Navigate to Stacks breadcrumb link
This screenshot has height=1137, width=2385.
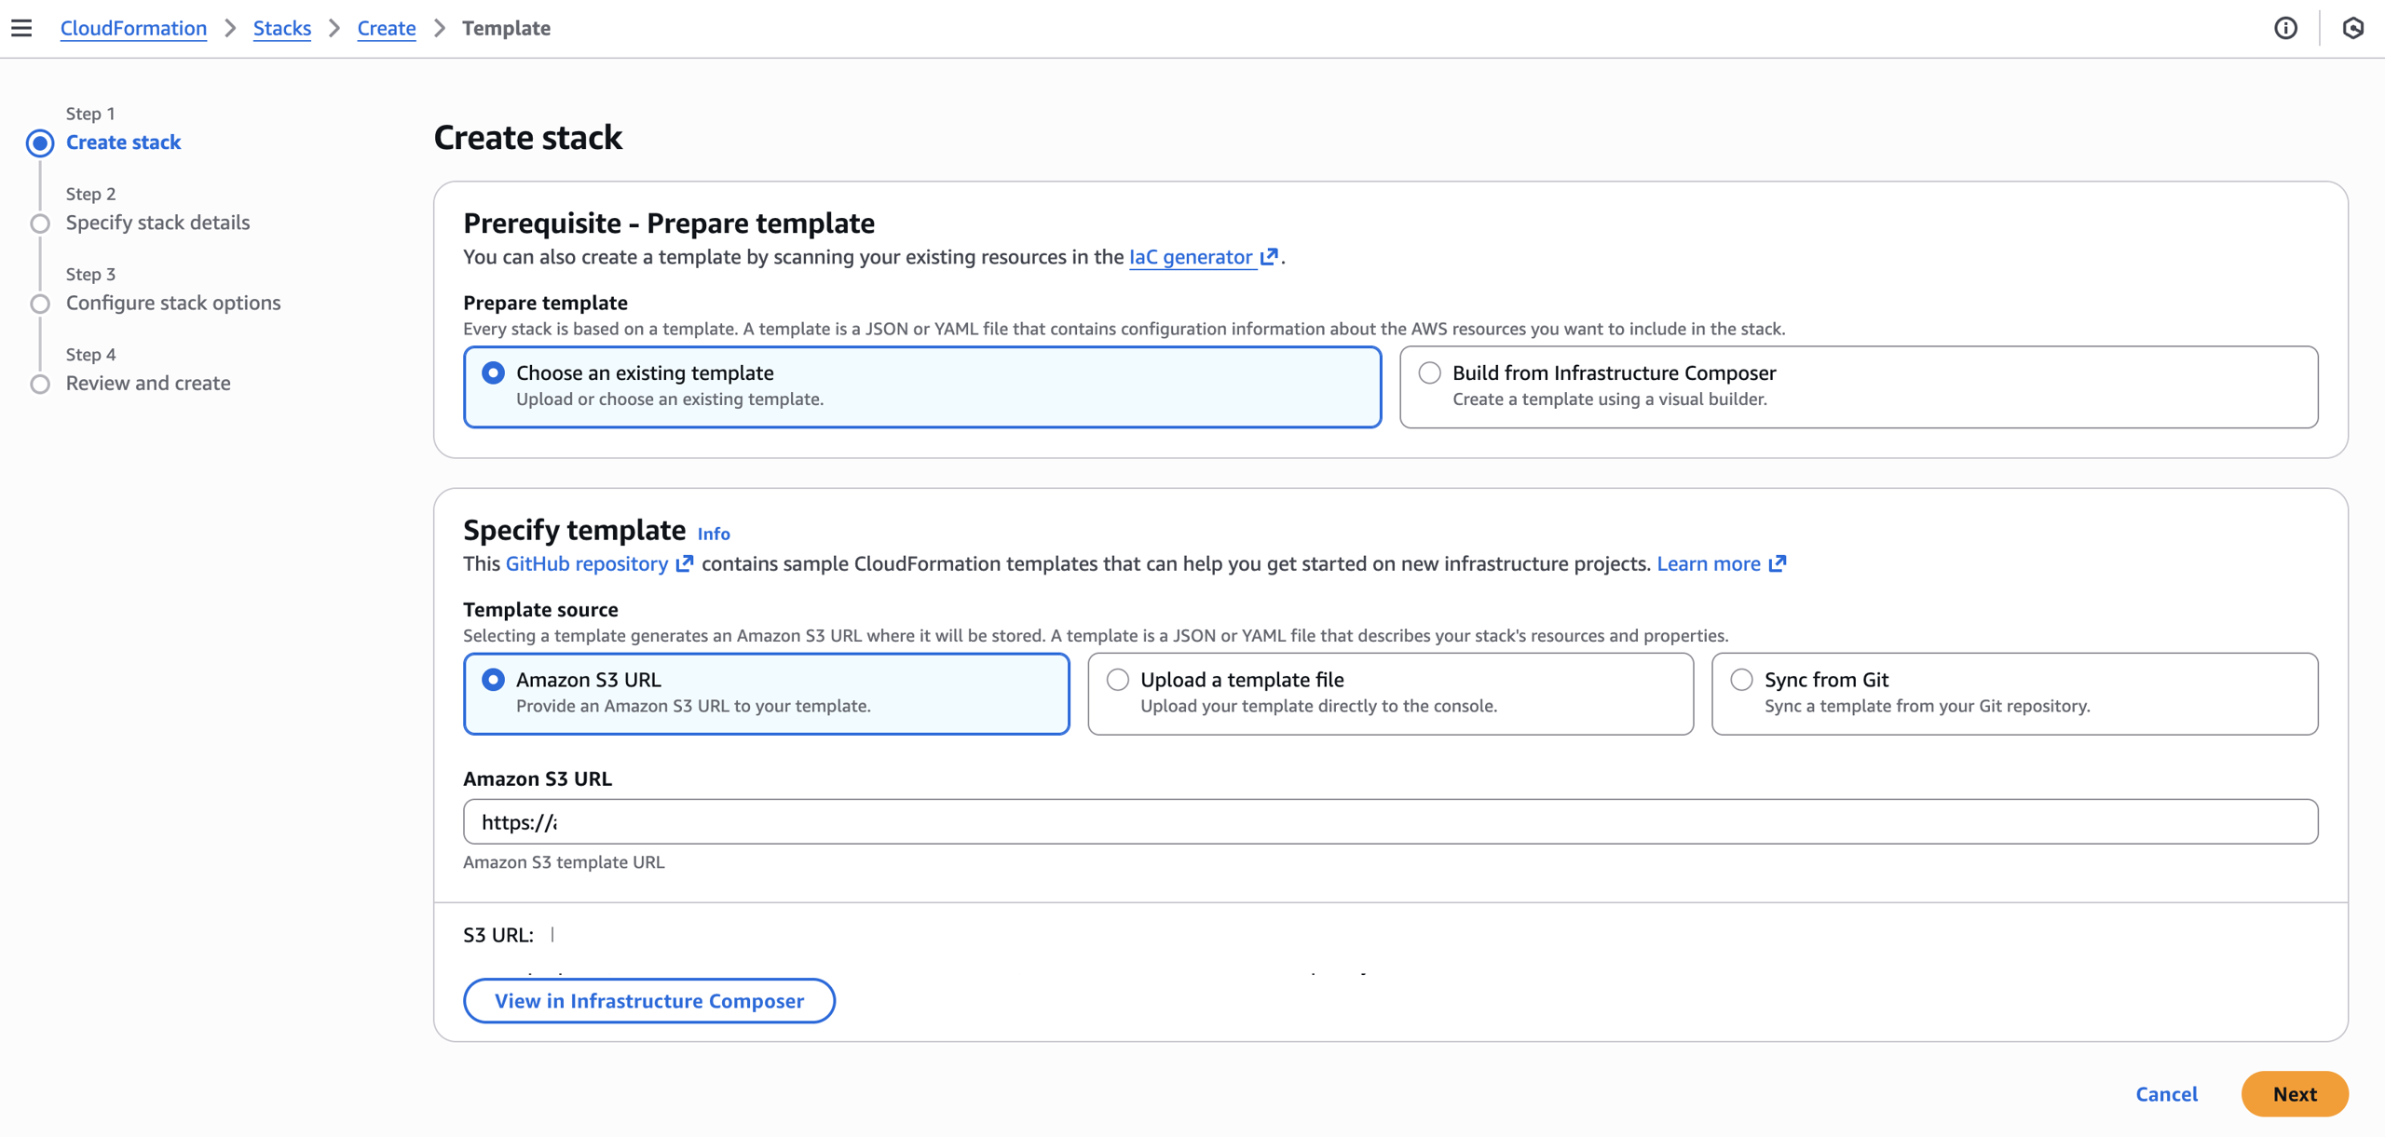pos(281,28)
